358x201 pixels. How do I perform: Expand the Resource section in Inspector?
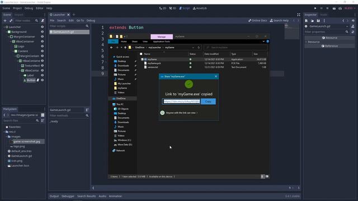tap(306, 42)
